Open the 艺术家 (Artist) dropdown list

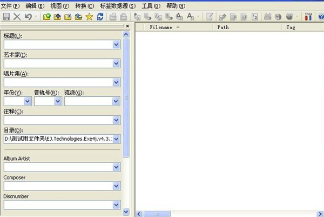click(x=116, y=63)
